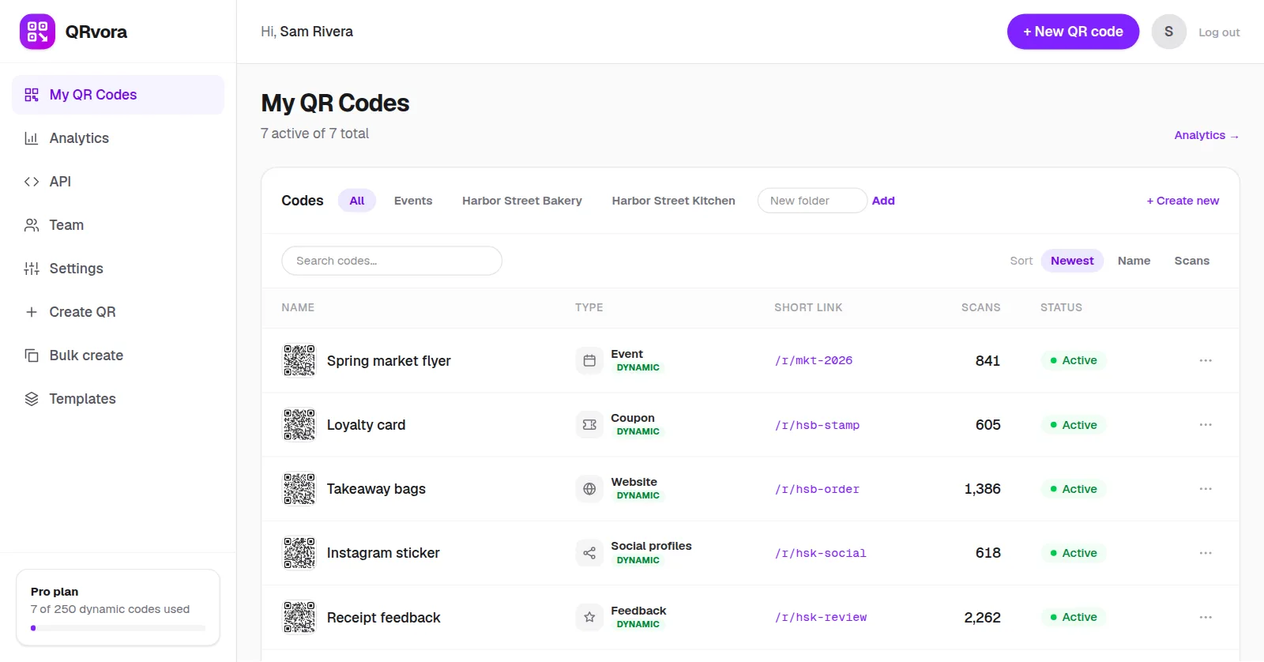
Task: Click the New QR code button
Action: point(1073,32)
